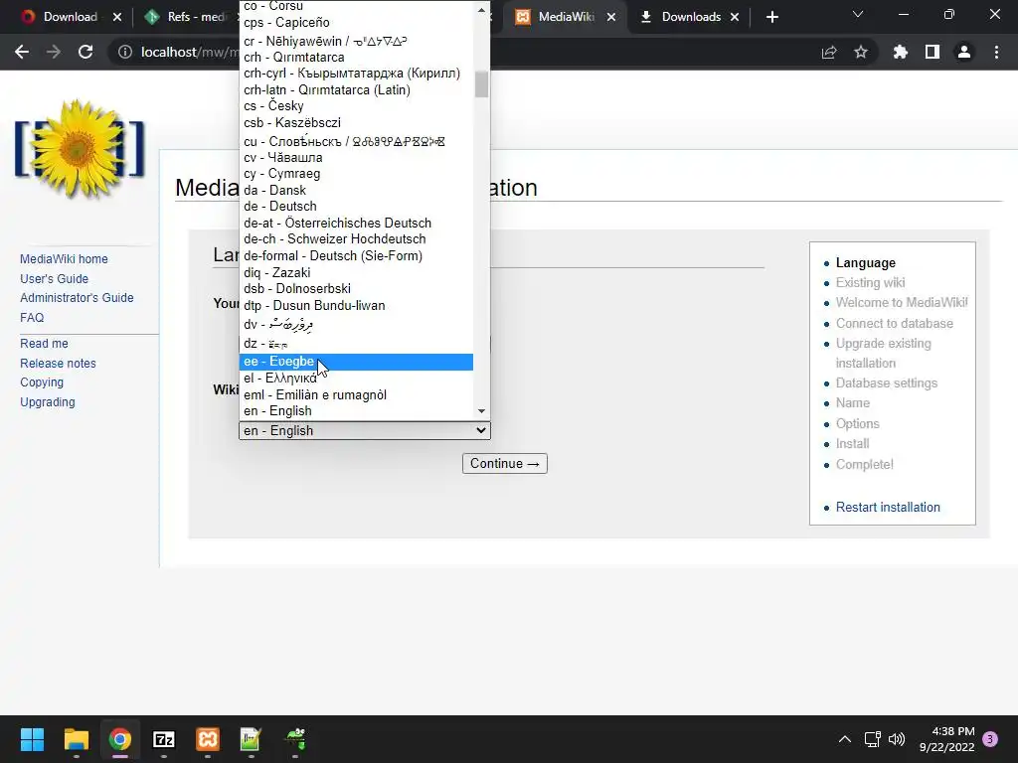The height and width of the screenshot is (763, 1018).
Task: Bookmark this page with the star icon
Action: point(861,52)
